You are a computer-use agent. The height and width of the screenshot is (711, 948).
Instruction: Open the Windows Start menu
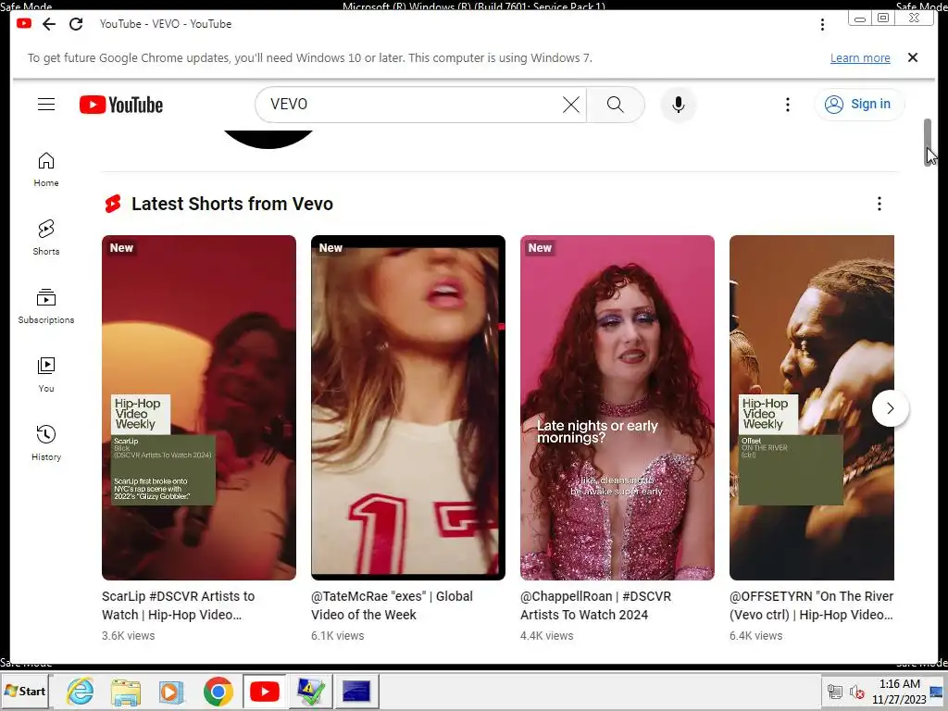(x=25, y=691)
